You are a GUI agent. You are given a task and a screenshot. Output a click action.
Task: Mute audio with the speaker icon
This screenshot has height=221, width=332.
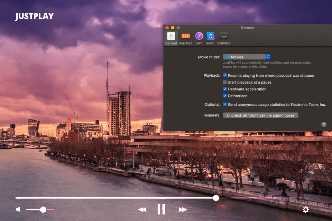pyautogui.click(x=18, y=209)
